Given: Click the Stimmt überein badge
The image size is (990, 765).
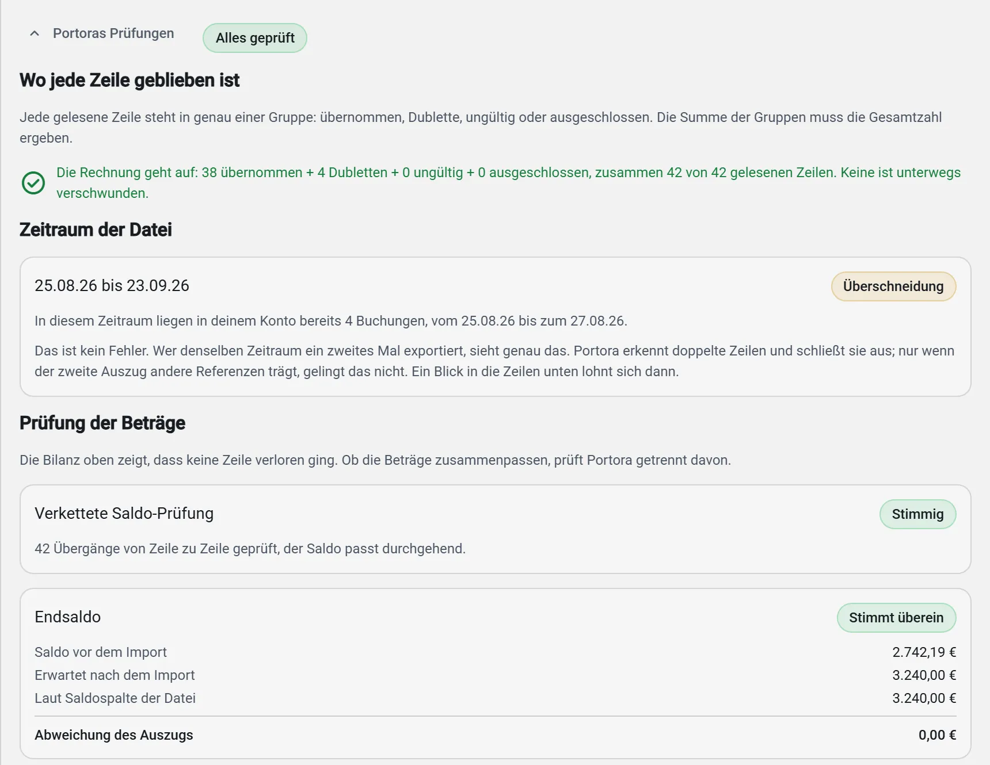Looking at the screenshot, I should click(896, 618).
